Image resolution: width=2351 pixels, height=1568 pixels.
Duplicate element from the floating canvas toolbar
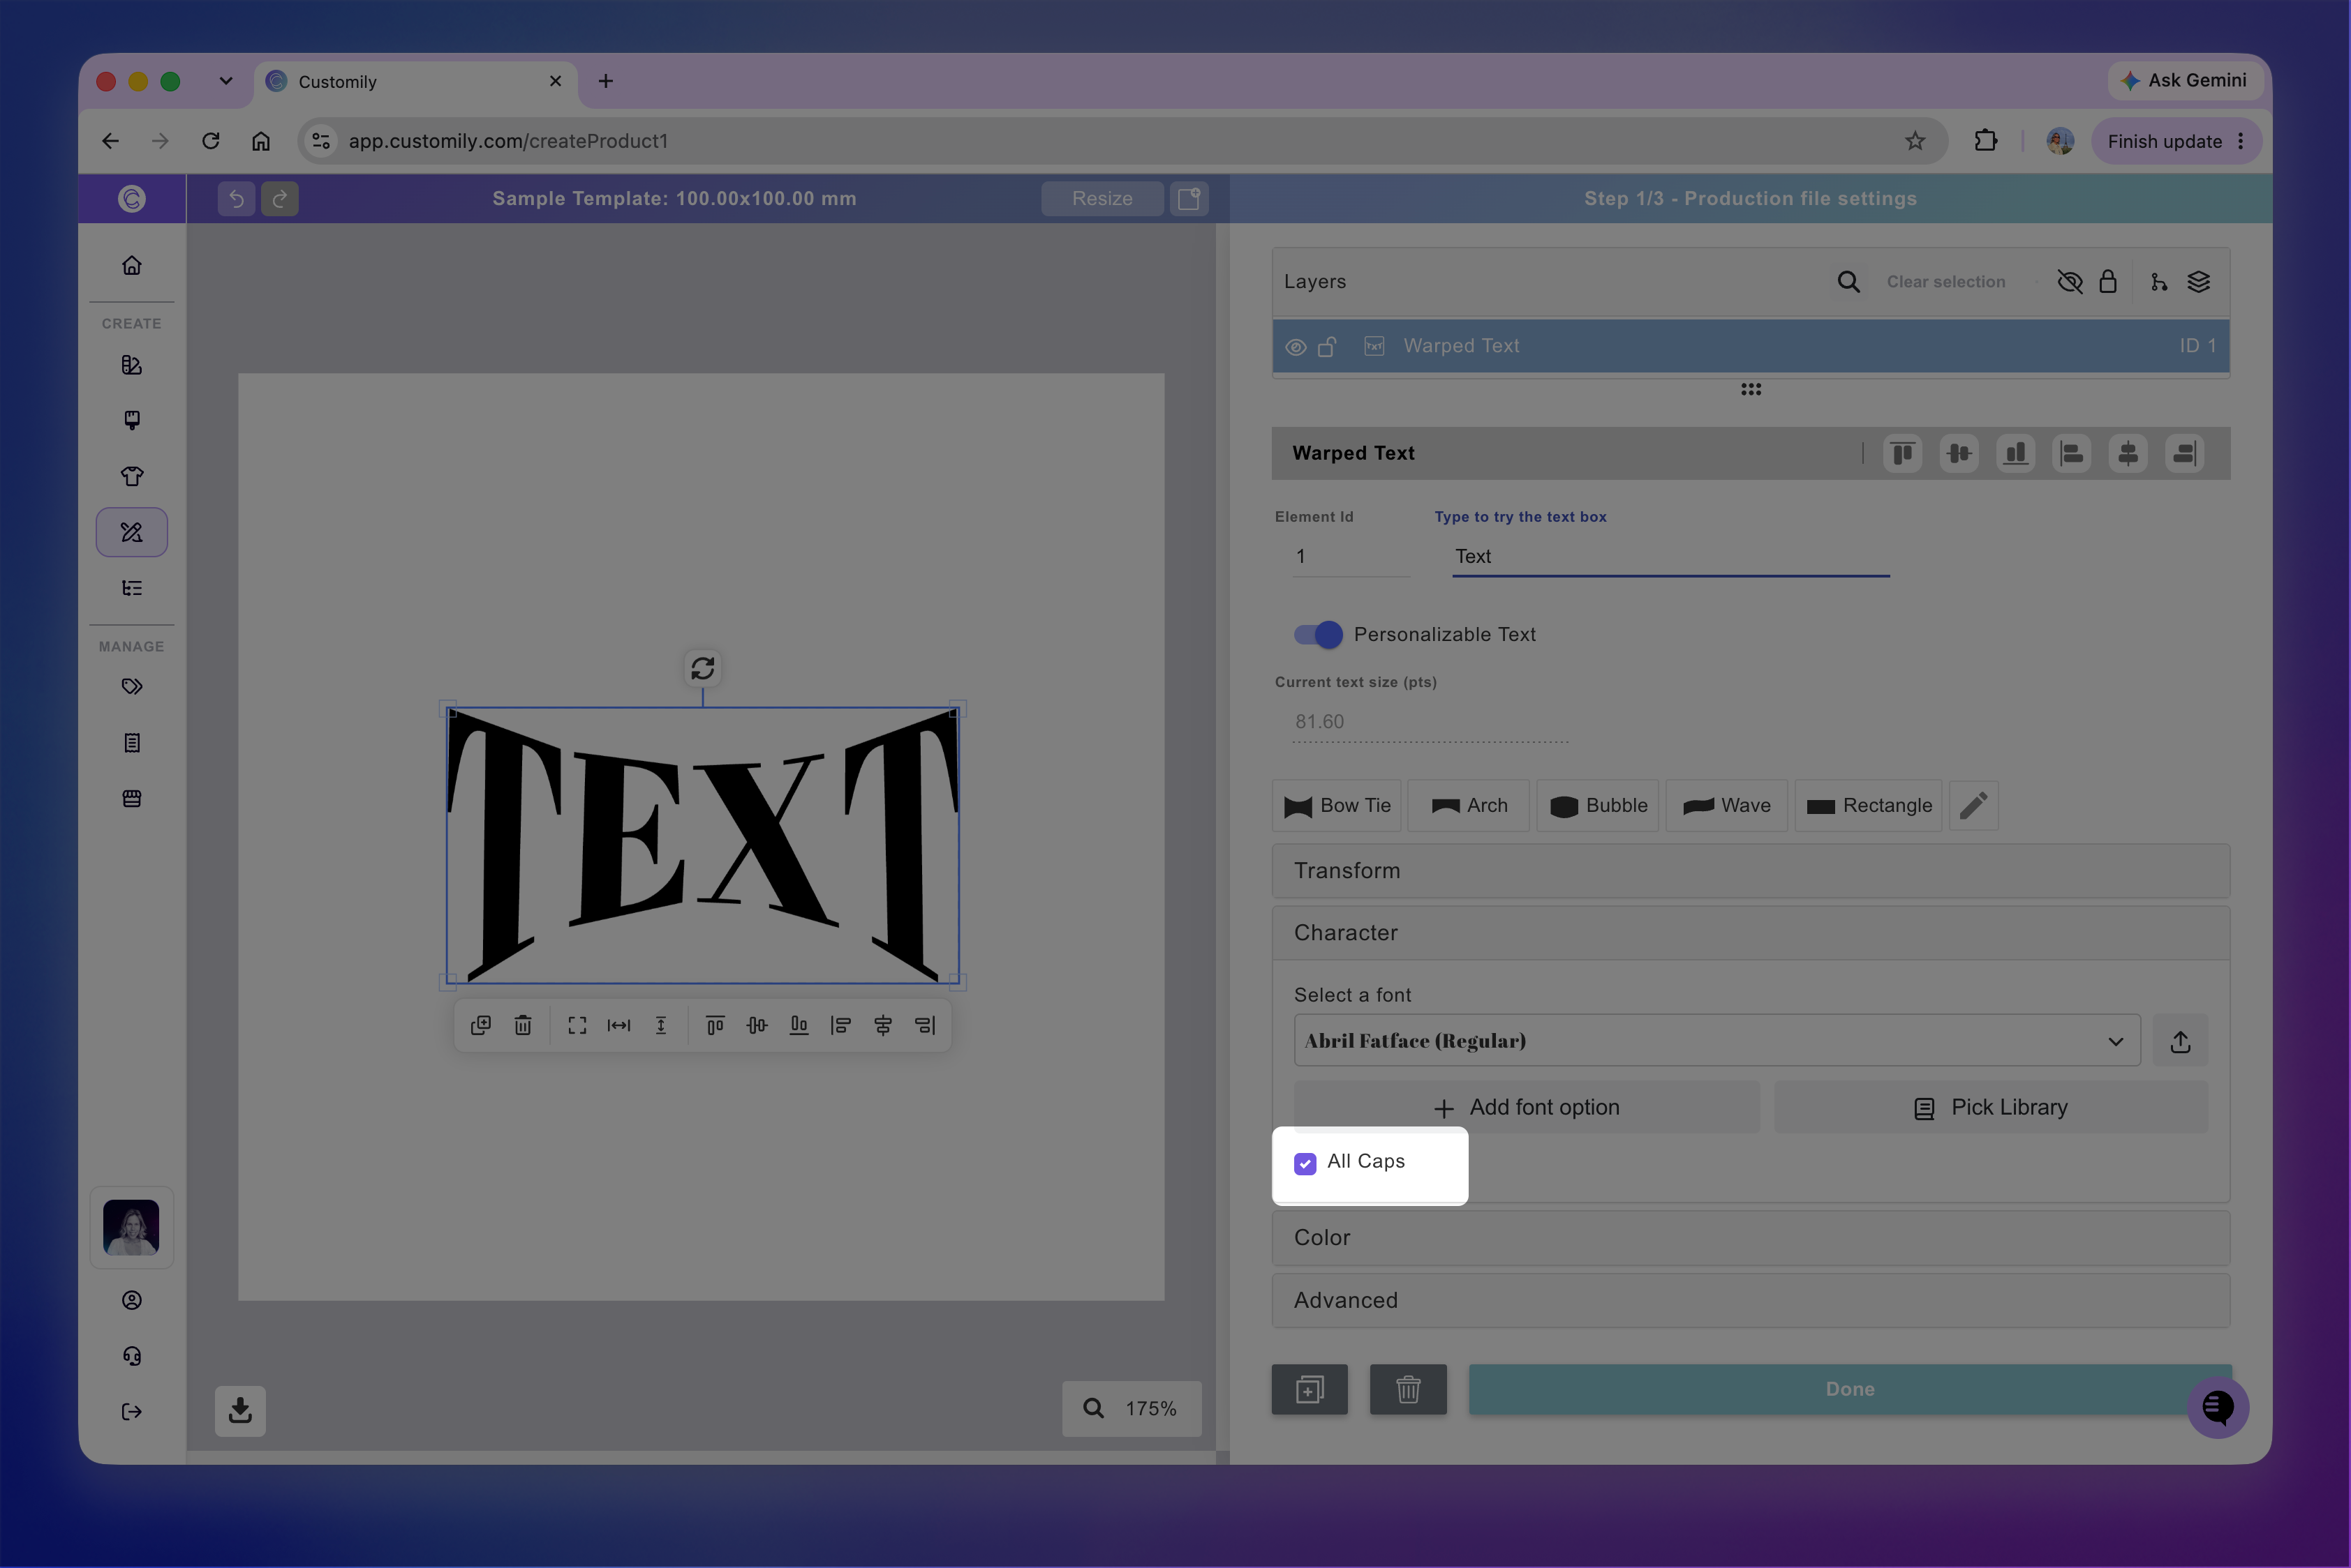pyautogui.click(x=480, y=1025)
